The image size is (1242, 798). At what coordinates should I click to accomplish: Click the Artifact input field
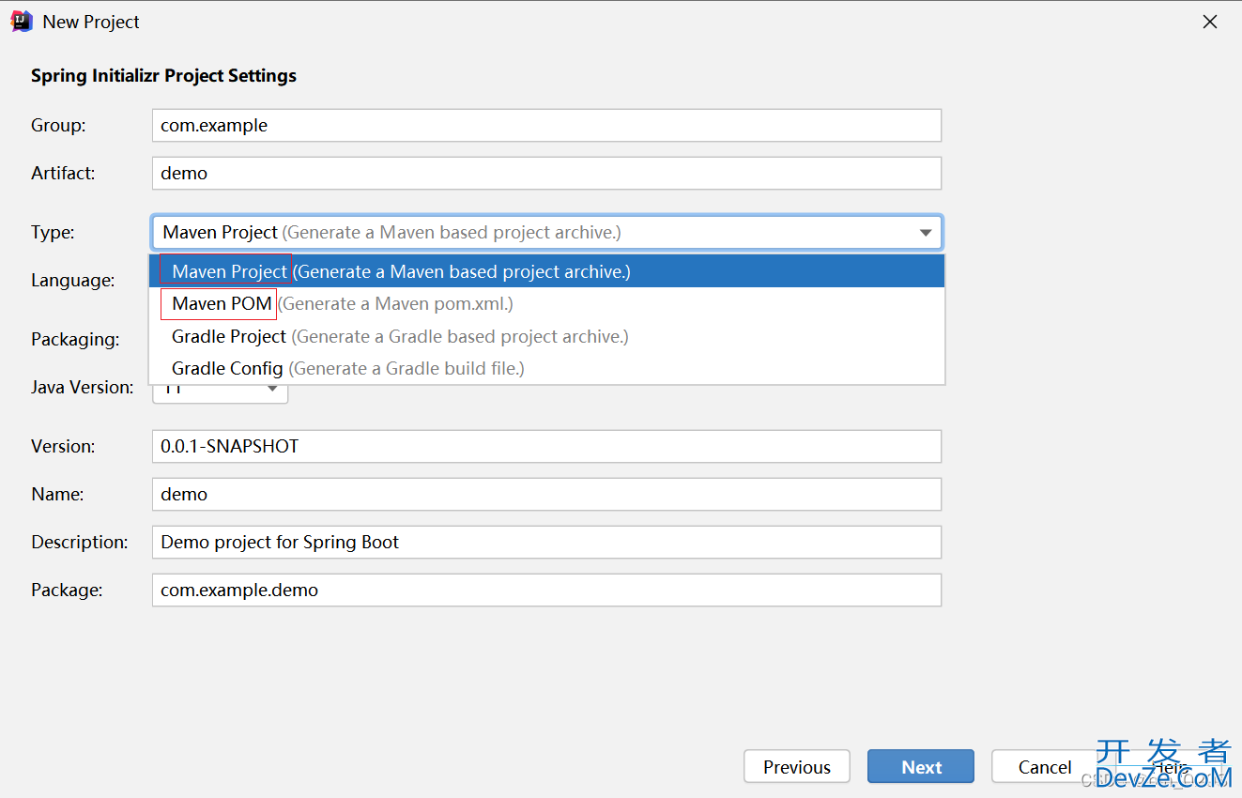point(546,173)
